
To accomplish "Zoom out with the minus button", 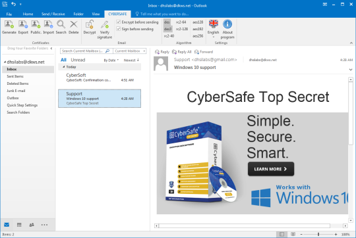I will [301, 234].
